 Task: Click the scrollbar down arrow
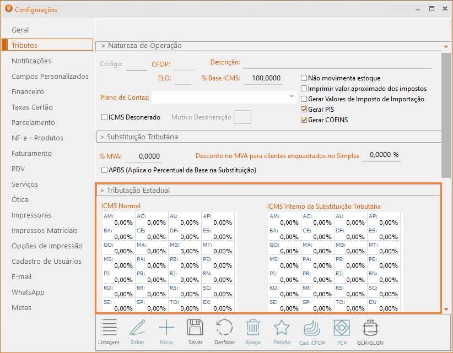tap(446, 309)
